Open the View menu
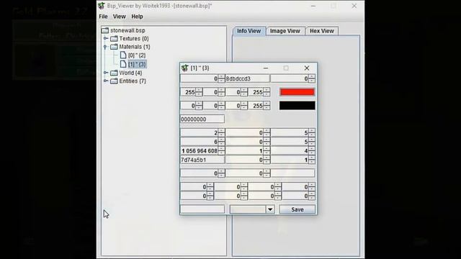This screenshot has height=259, width=461. pos(120,17)
